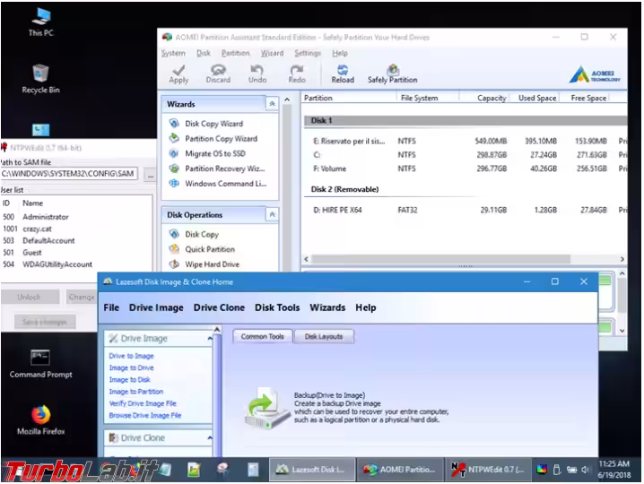Switch to Lazesoft Disk Image taskbar button

(312, 470)
